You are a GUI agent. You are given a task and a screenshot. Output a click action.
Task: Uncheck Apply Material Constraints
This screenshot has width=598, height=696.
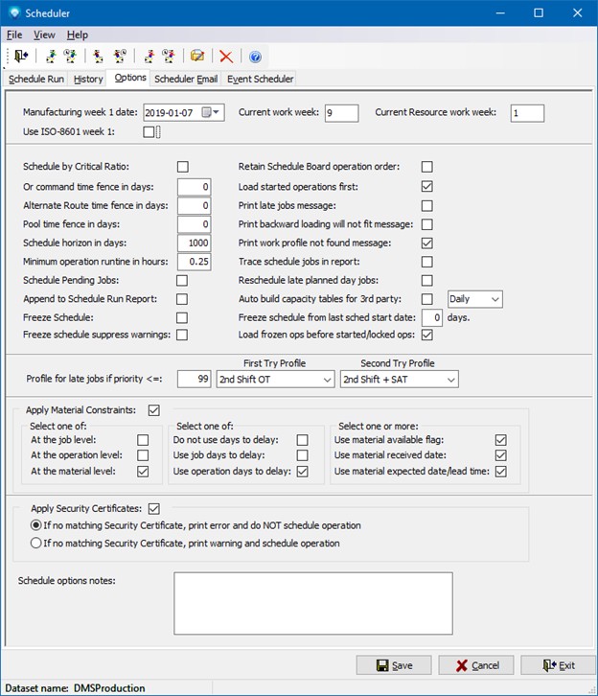154,410
